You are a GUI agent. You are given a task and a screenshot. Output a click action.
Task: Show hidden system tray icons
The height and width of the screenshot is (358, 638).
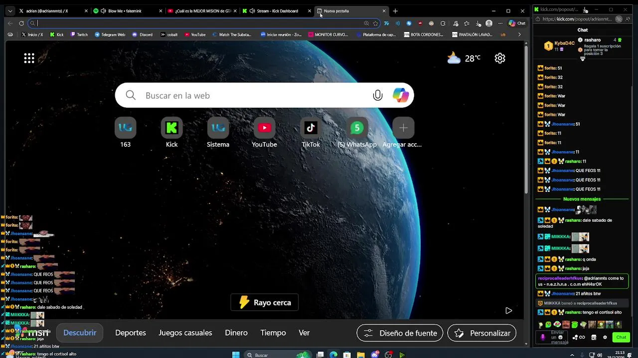pos(572,355)
